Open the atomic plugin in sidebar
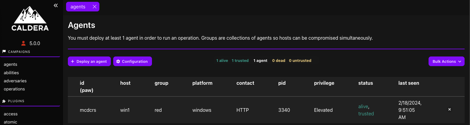 pos(11,122)
